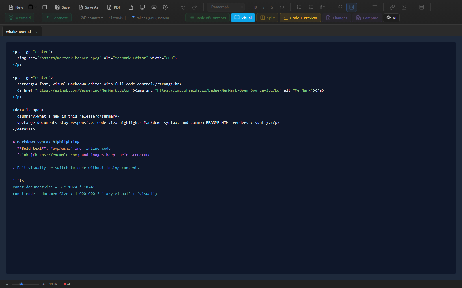Open the recent files folder dropdown
The width and height of the screenshot is (462, 288).
[32, 7]
